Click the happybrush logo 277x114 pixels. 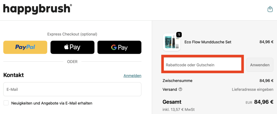37,9
